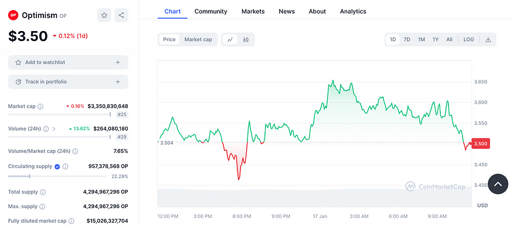Viewport: 513px width, 225px height.
Task: Expand Track in portfolio plus
Action: (118, 82)
